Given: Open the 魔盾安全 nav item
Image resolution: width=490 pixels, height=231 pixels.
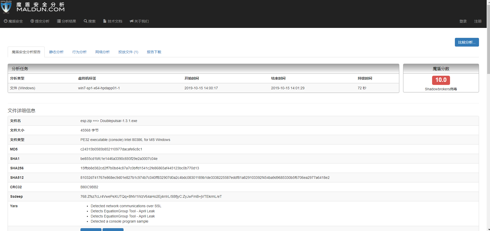Looking at the screenshot, I should point(13,21).
